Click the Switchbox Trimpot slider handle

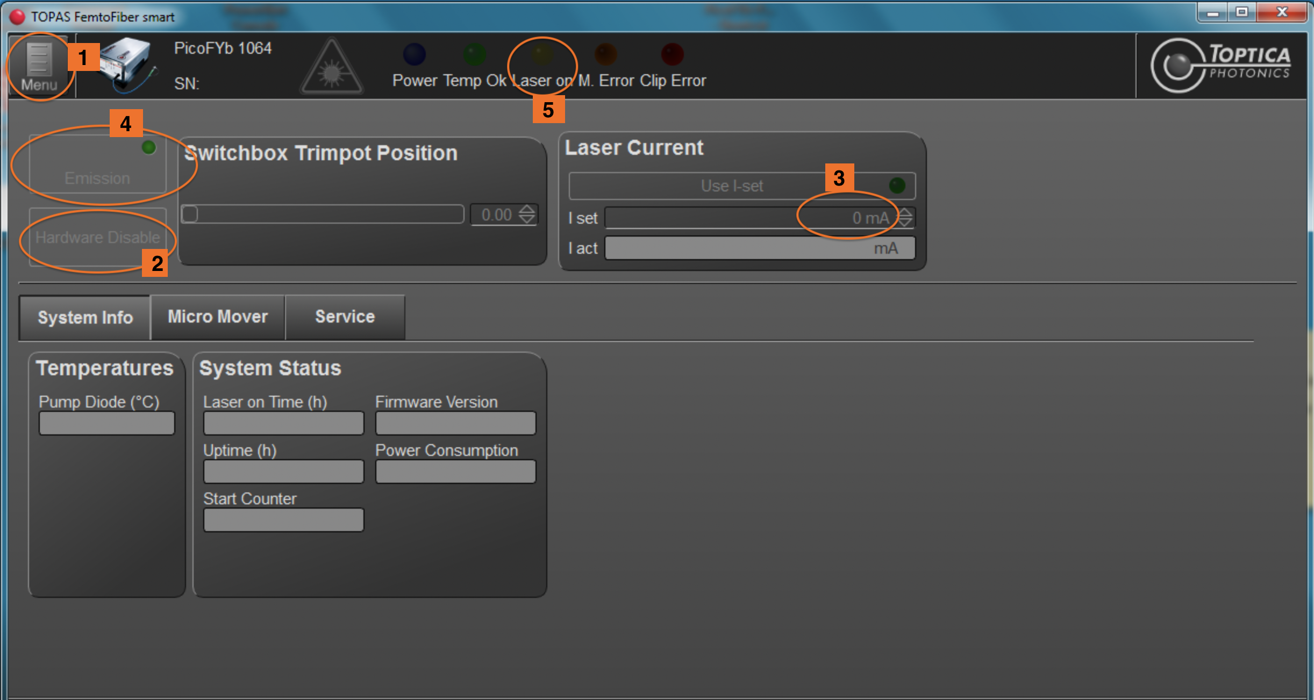tap(189, 214)
